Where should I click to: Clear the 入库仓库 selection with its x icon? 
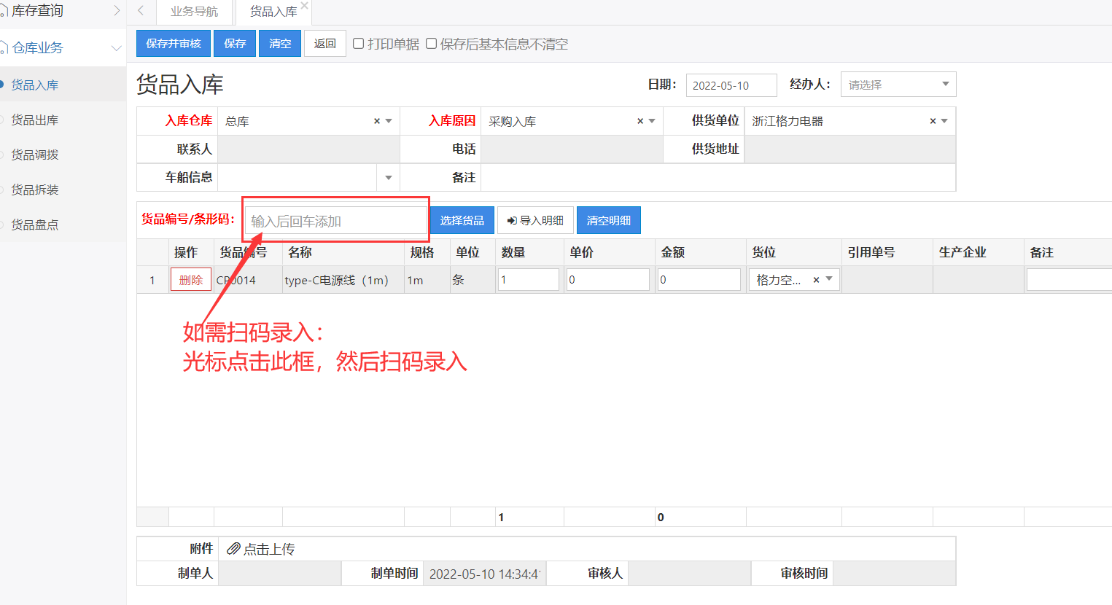tap(377, 121)
